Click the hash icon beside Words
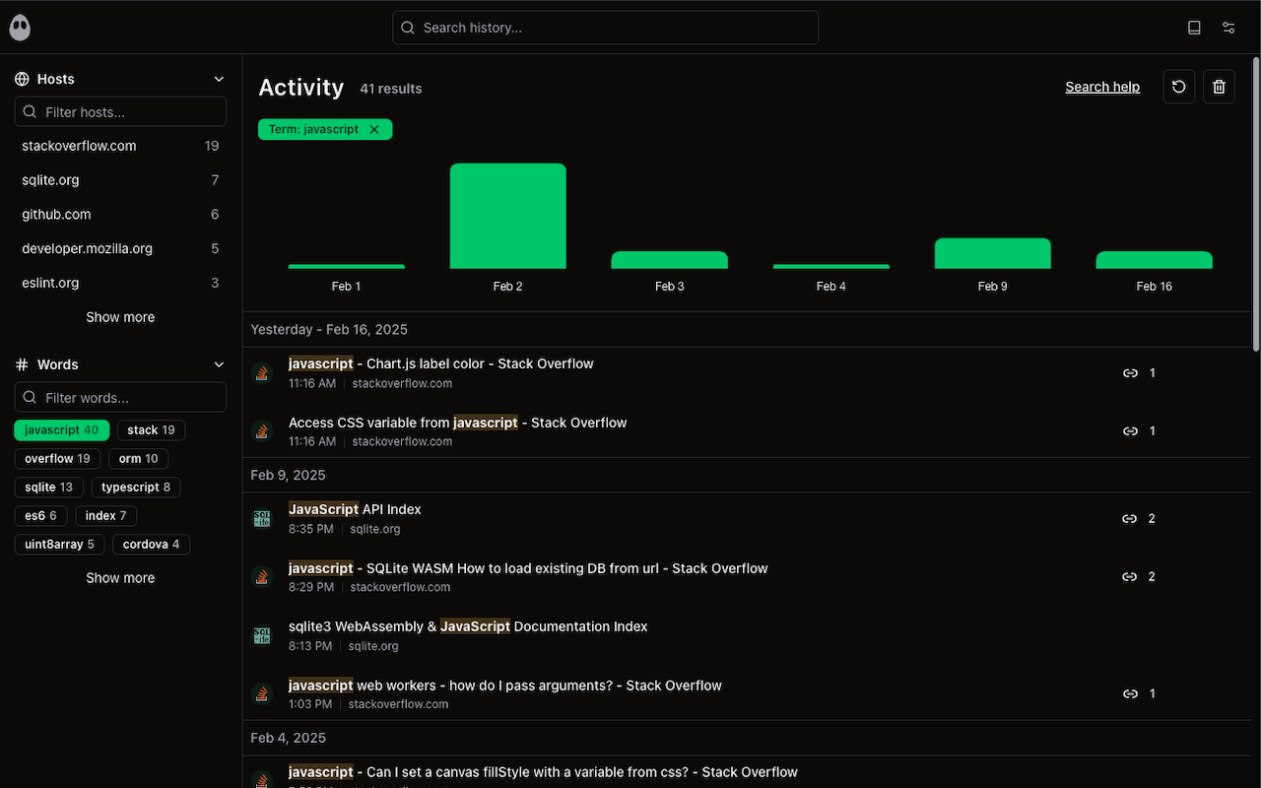Viewport: 1261px width, 788px height. 22,364
